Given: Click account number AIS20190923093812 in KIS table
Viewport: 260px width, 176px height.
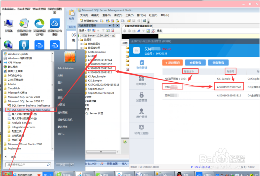Looking at the screenshot, I should pyautogui.click(x=229, y=95).
